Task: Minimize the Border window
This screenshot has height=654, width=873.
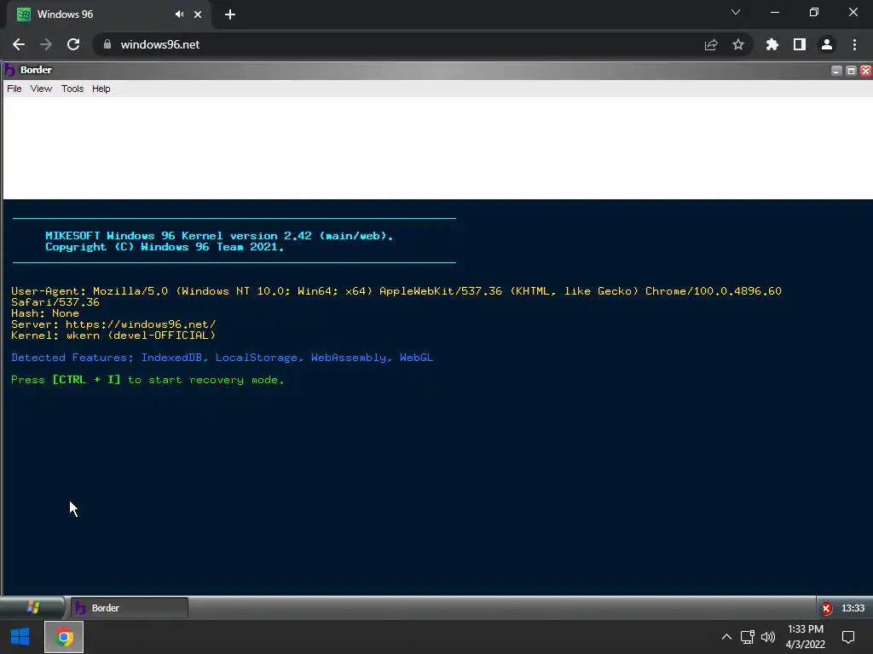Action: click(836, 70)
